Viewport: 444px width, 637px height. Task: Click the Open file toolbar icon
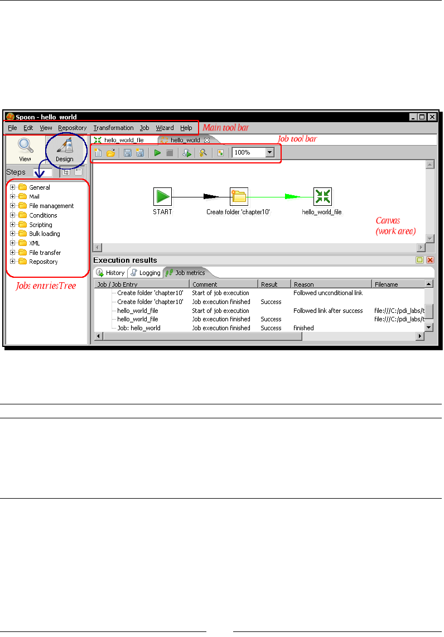[x=111, y=153]
